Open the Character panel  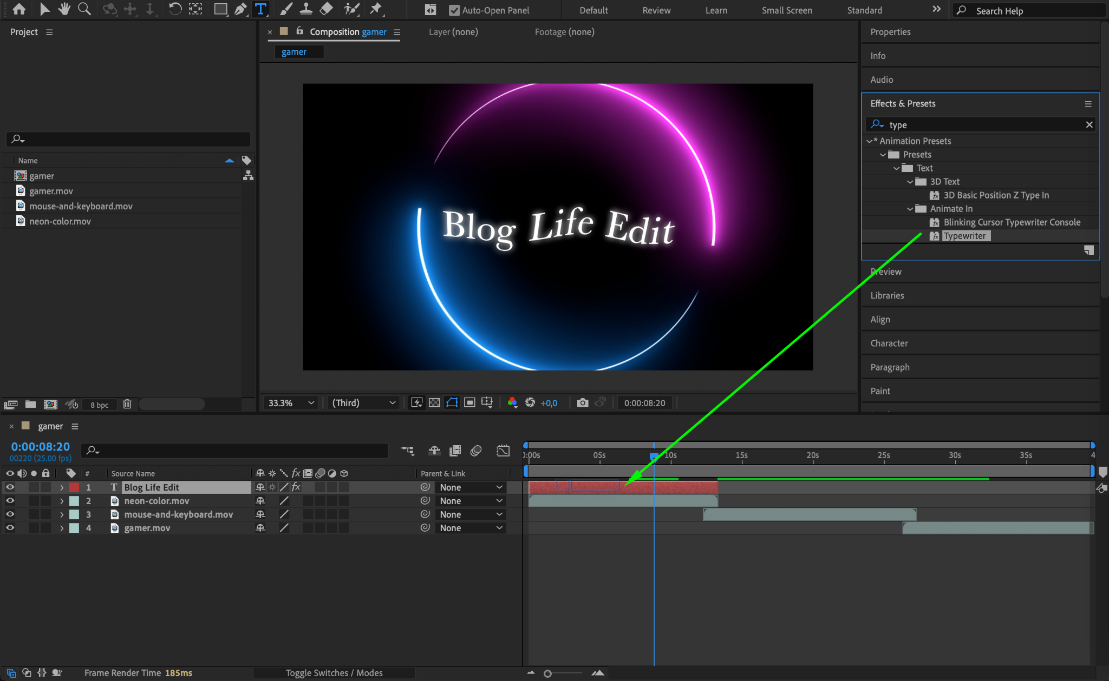point(889,343)
